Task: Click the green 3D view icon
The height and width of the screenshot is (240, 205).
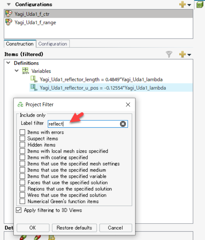Action: coord(200,5)
